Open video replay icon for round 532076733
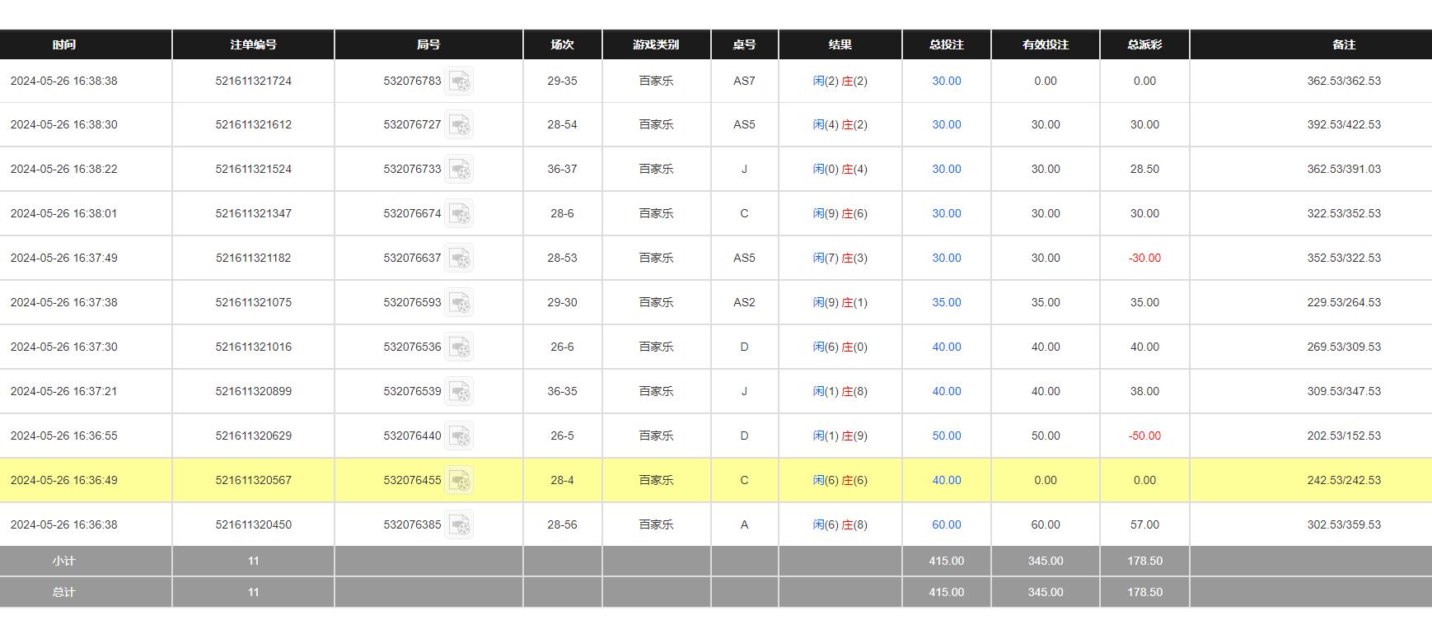The height and width of the screenshot is (629, 1432). point(460,169)
